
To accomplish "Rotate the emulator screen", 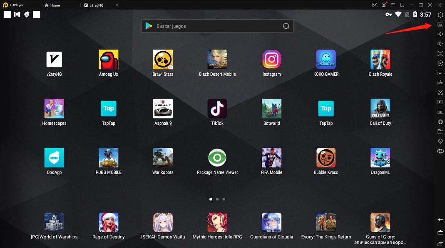I will pyautogui.click(x=440, y=151).
